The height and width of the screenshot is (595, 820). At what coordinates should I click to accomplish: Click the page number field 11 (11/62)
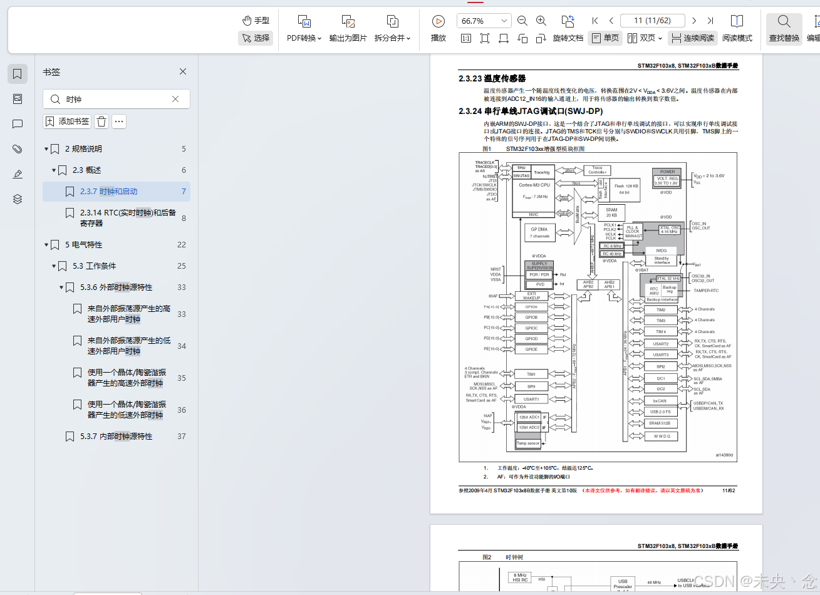652,21
